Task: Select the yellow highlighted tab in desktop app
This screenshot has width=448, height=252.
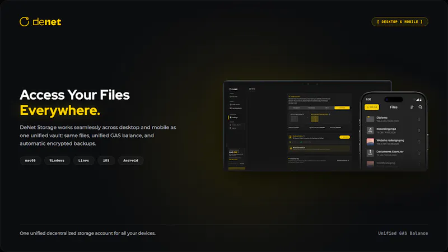Action: [x=342, y=108]
